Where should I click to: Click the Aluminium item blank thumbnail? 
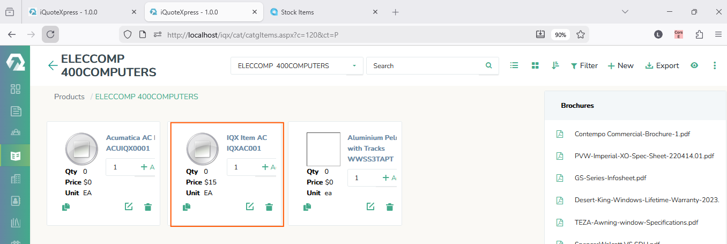(x=323, y=149)
